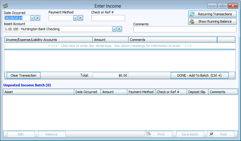241x141 pixels.
Task: Click the app icon in title bar
Action: [5, 6]
